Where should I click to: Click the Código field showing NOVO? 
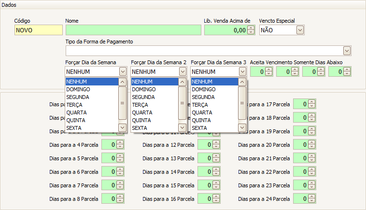click(x=38, y=30)
